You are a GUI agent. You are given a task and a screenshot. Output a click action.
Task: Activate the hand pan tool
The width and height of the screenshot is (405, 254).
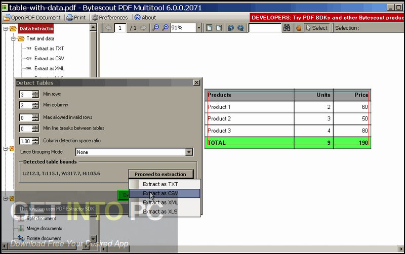(299, 28)
